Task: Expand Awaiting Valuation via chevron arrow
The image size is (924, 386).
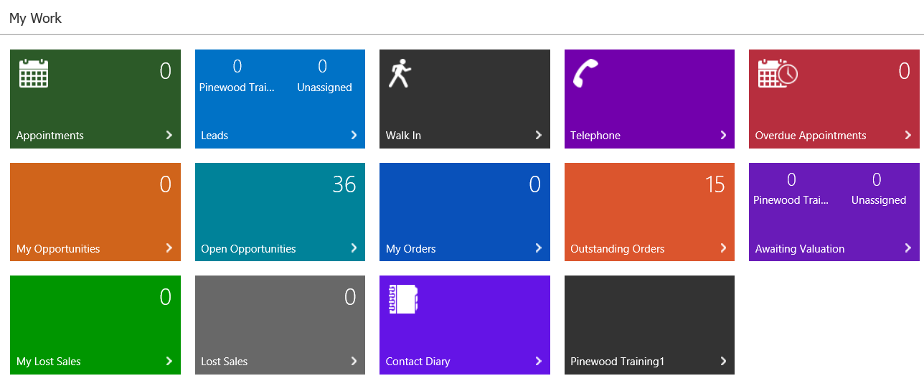Action: point(907,248)
